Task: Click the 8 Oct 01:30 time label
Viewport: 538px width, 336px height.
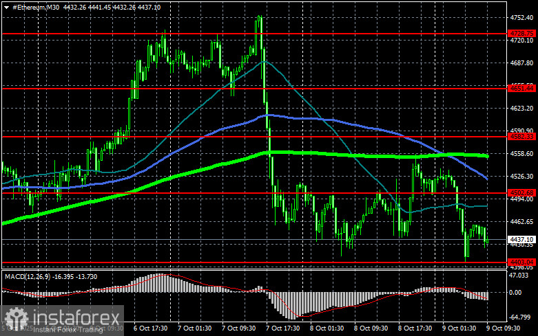Action: point(327,328)
